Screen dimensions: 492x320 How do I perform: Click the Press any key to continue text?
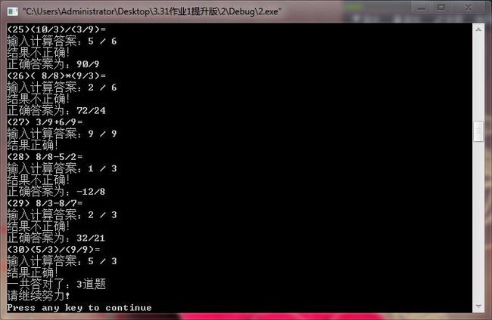[x=79, y=308]
